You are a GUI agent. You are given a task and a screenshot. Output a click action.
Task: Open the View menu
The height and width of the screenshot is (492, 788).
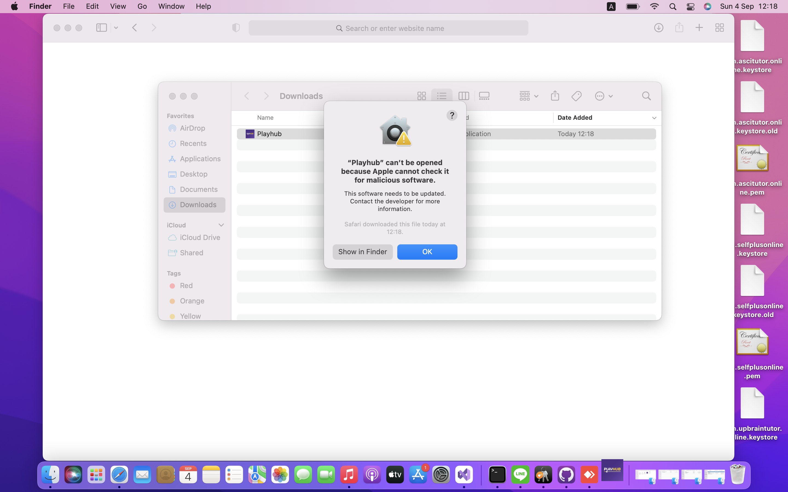point(118,6)
